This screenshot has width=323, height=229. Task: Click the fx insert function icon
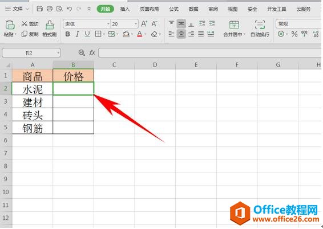[x=92, y=53]
